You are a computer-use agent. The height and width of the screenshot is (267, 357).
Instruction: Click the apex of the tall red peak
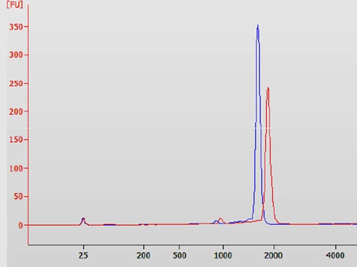click(x=268, y=88)
